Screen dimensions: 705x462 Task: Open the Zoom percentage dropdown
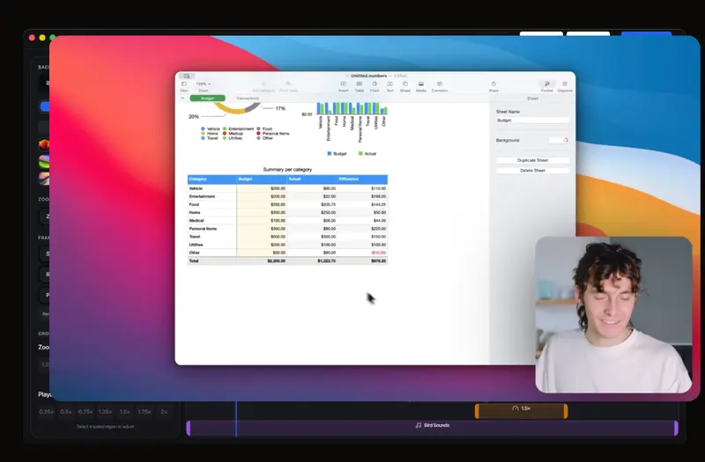[203, 84]
